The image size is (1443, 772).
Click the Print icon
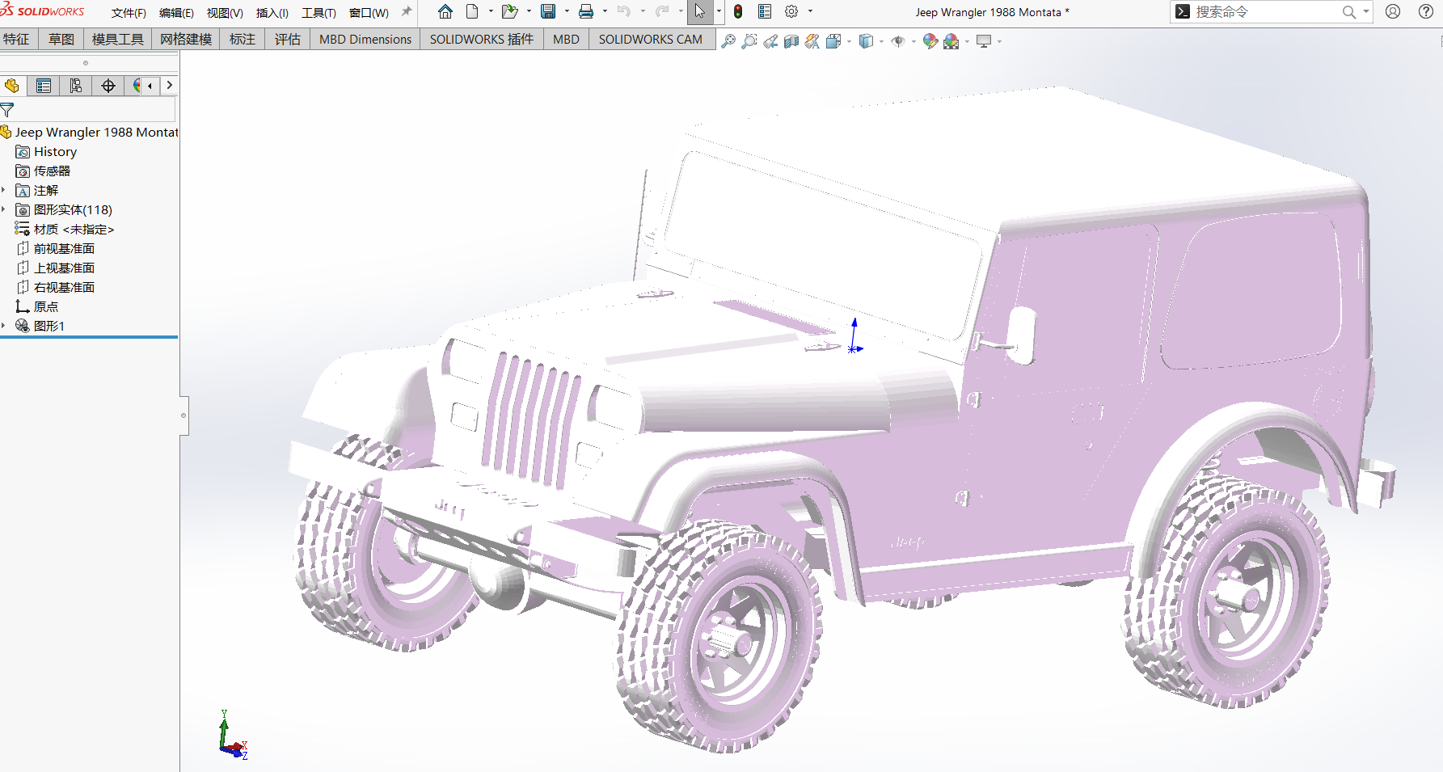pos(586,11)
